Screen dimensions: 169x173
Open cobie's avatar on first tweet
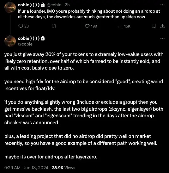point(10,8)
